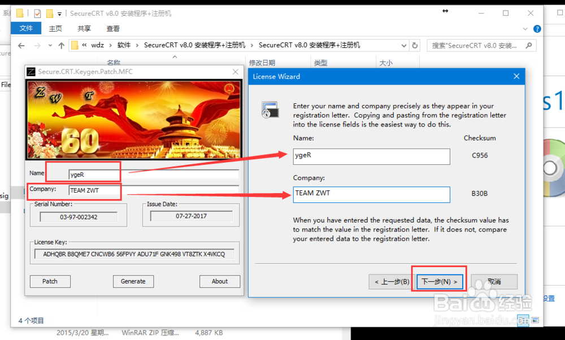This screenshot has width=565, height=340.
Task: Click the back navigation arrow
Action: tap(21, 45)
